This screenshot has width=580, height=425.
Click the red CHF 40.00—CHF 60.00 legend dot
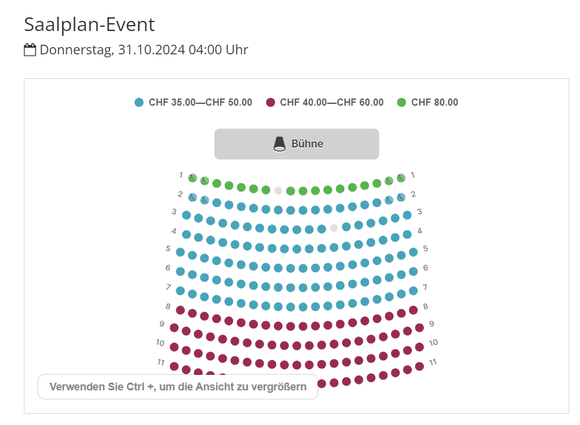[x=270, y=102]
